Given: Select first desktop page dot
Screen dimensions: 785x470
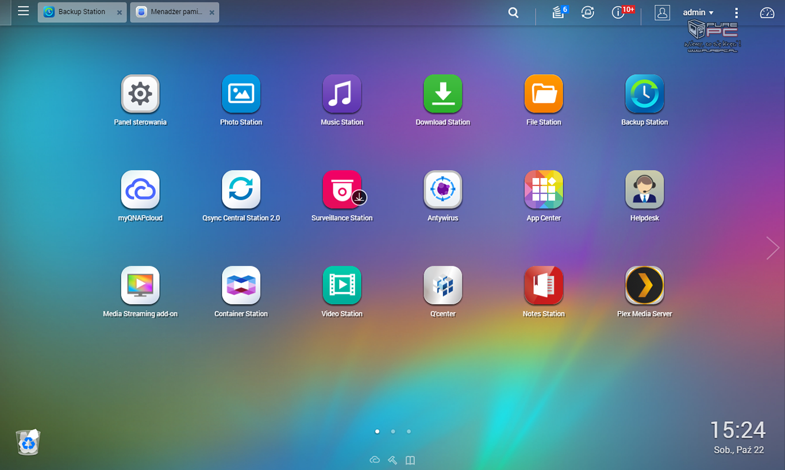Looking at the screenshot, I should [377, 431].
